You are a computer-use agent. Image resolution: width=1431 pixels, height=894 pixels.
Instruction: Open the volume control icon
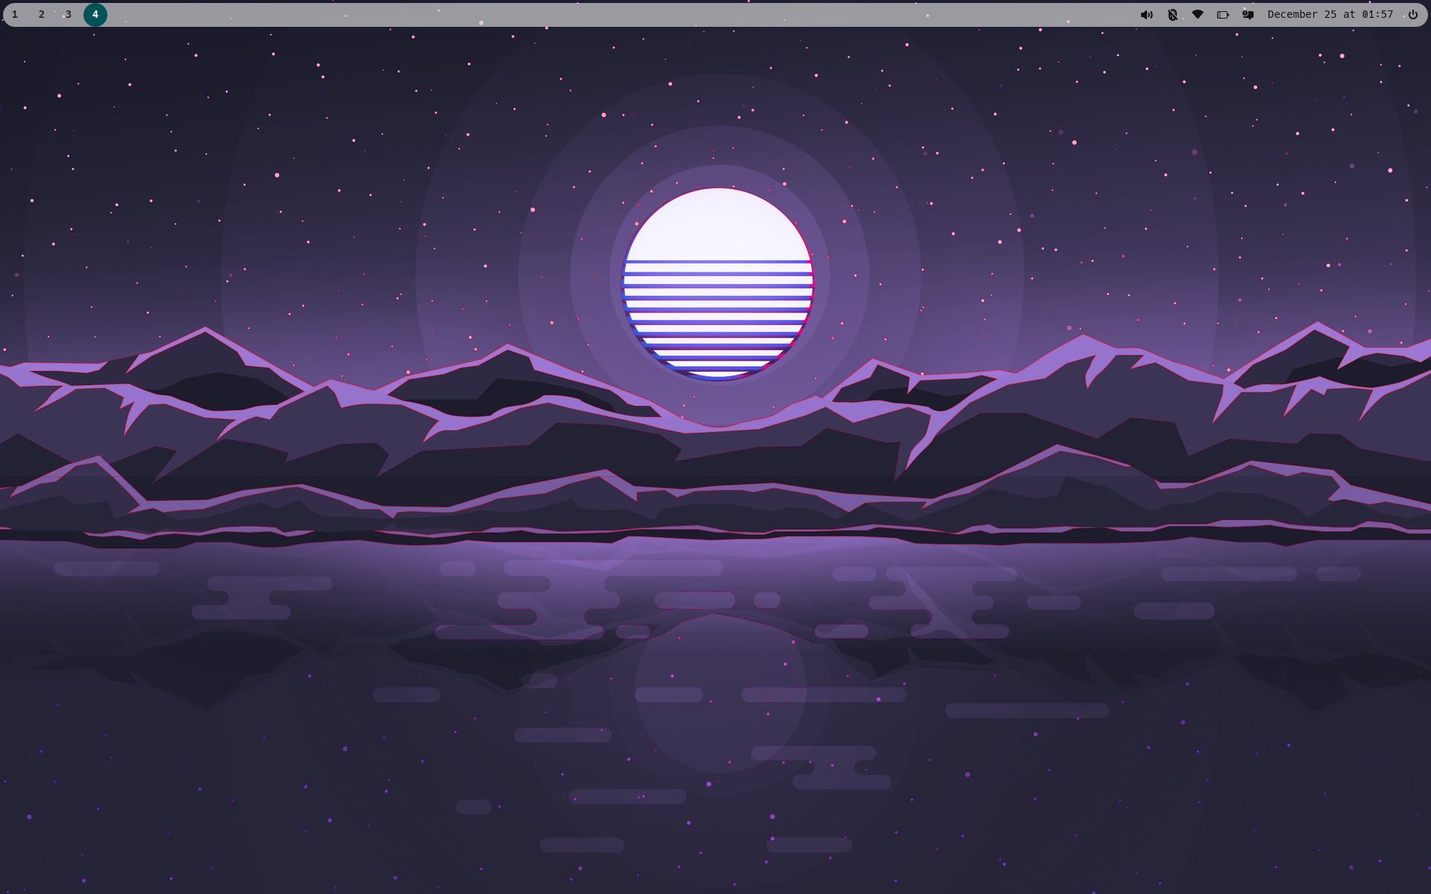pos(1146,15)
